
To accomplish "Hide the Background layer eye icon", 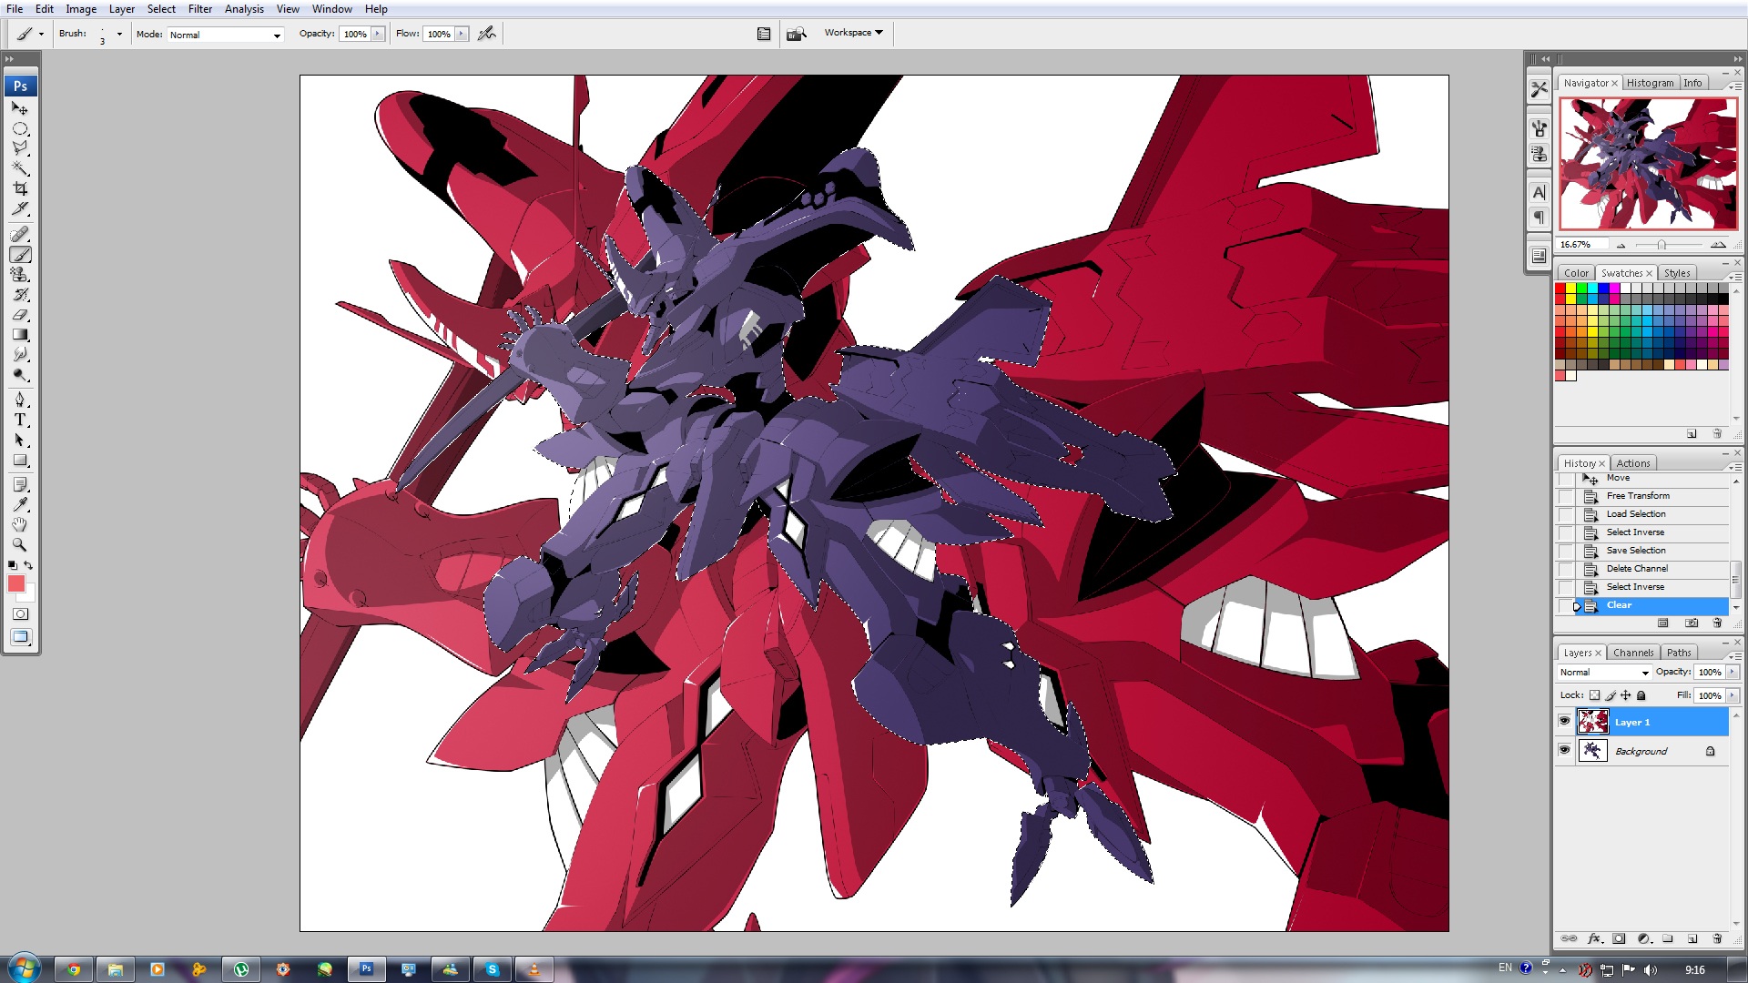I will (1564, 751).
